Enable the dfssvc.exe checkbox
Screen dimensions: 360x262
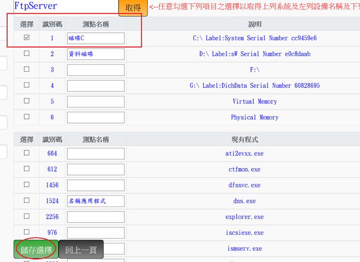coord(27,185)
